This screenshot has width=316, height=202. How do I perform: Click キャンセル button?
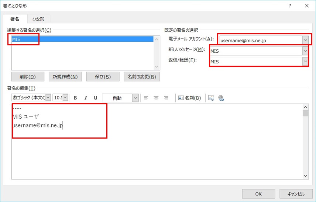(296, 194)
